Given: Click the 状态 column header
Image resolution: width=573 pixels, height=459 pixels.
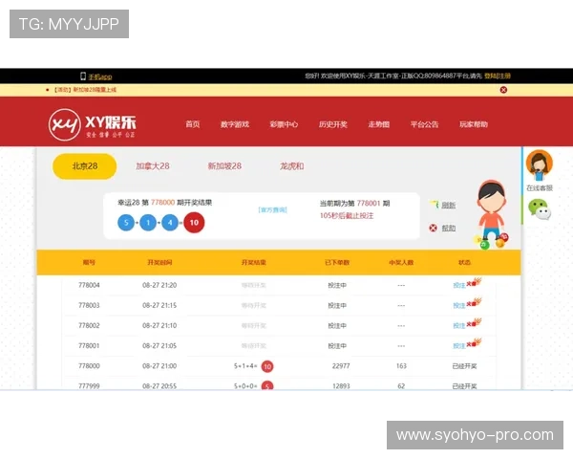Looking at the screenshot, I should click(x=464, y=262).
